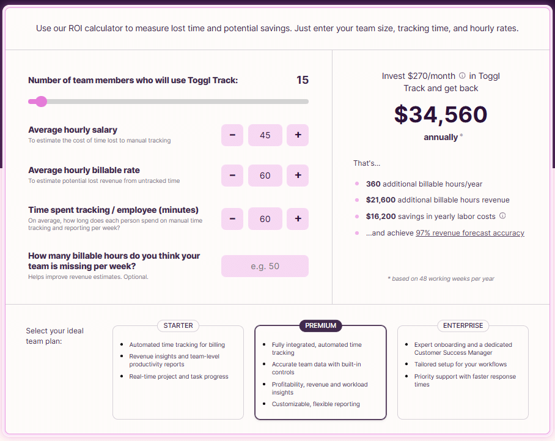Click the average hourly salary value field
Viewport: 555px width, 441px height.
265,135
